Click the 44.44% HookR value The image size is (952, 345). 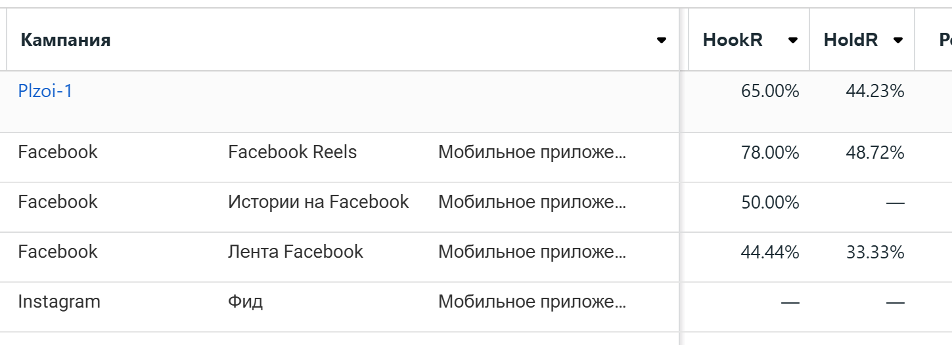770,253
